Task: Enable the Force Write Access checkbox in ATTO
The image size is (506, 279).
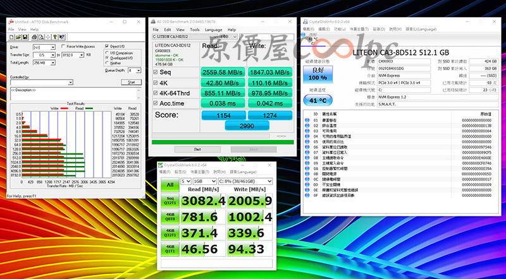Action: coord(63,46)
